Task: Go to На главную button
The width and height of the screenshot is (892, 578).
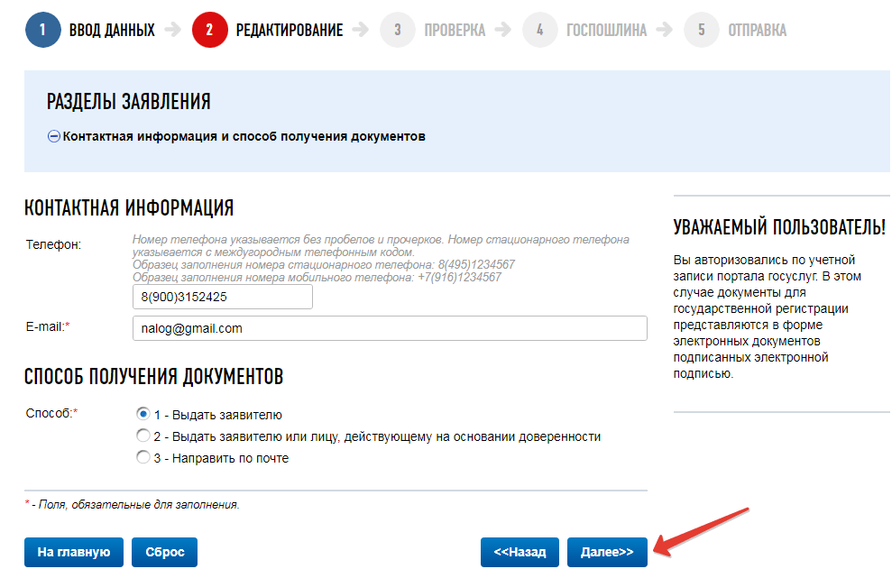Action: click(74, 552)
